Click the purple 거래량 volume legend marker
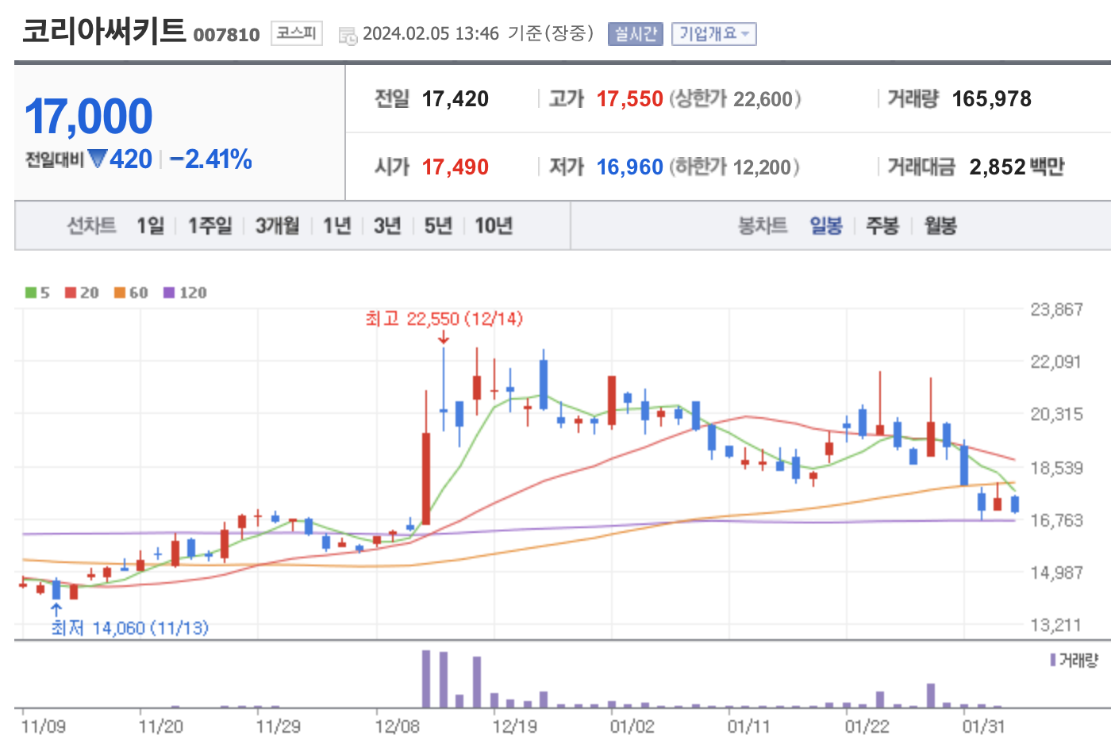This screenshot has width=1111, height=747. click(x=1053, y=660)
